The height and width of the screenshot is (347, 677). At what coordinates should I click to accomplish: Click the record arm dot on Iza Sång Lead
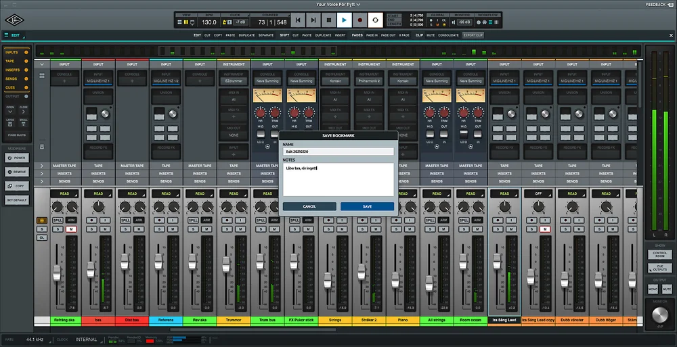tap(498, 220)
